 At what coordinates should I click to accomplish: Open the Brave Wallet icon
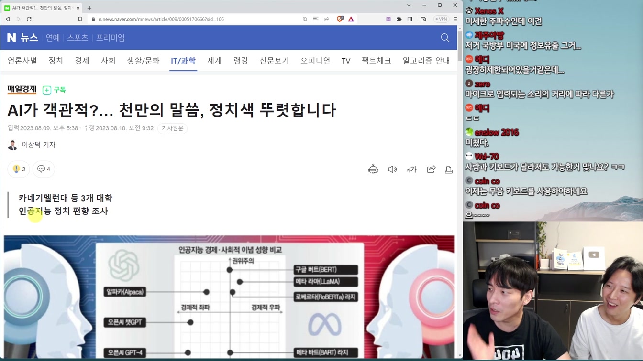point(423,19)
